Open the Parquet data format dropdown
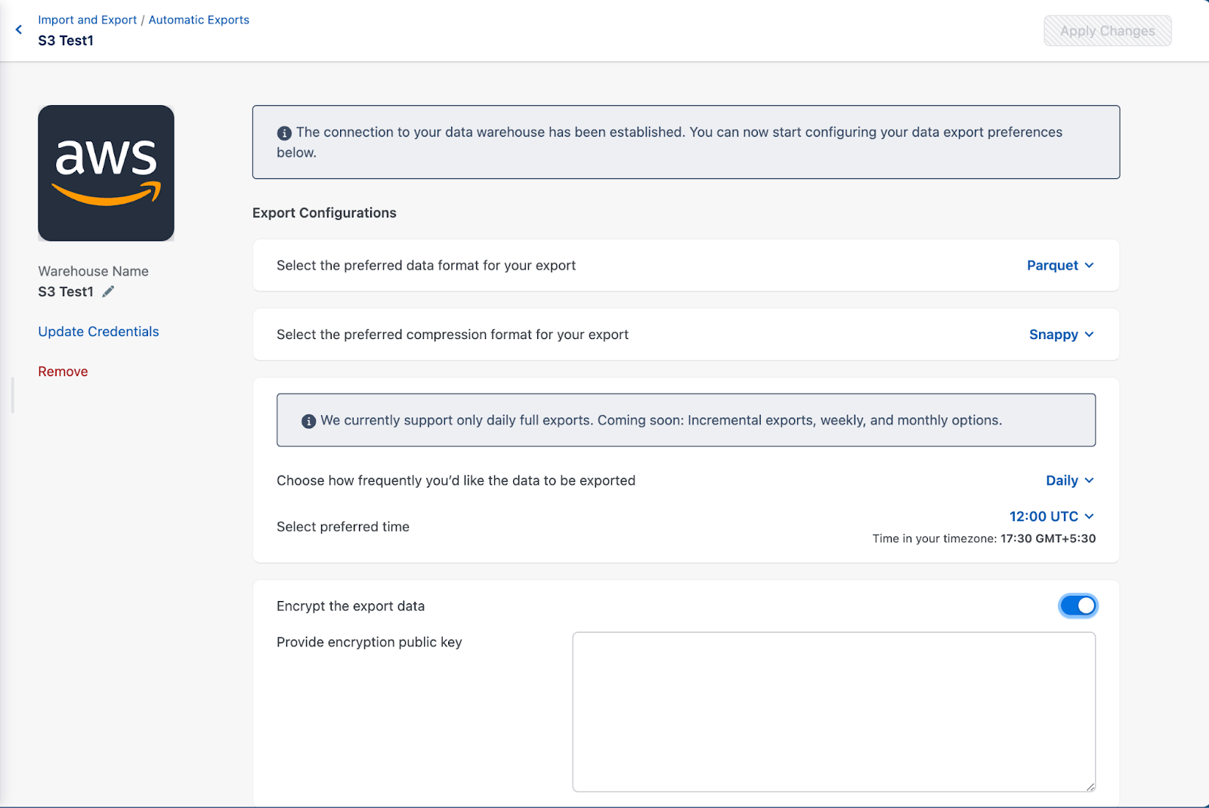This screenshot has width=1209, height=808. [x=1060, y=265]
